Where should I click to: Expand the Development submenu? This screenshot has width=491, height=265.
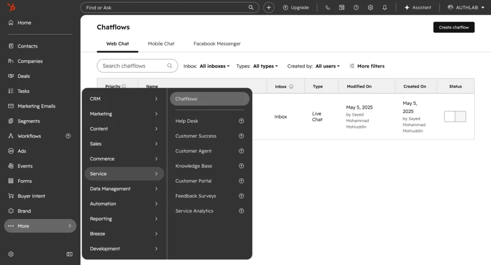tap(124, 249)
